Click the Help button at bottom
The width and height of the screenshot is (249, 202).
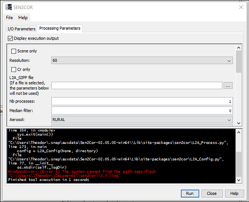[x=234, y=194]
